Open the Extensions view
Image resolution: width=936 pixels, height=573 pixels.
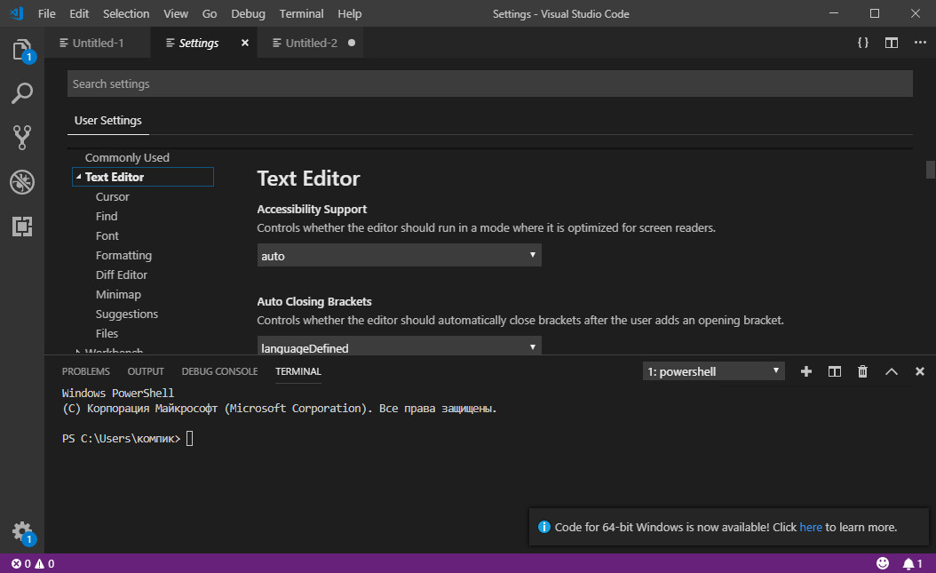pyautogui.click(x=22, y=227)
